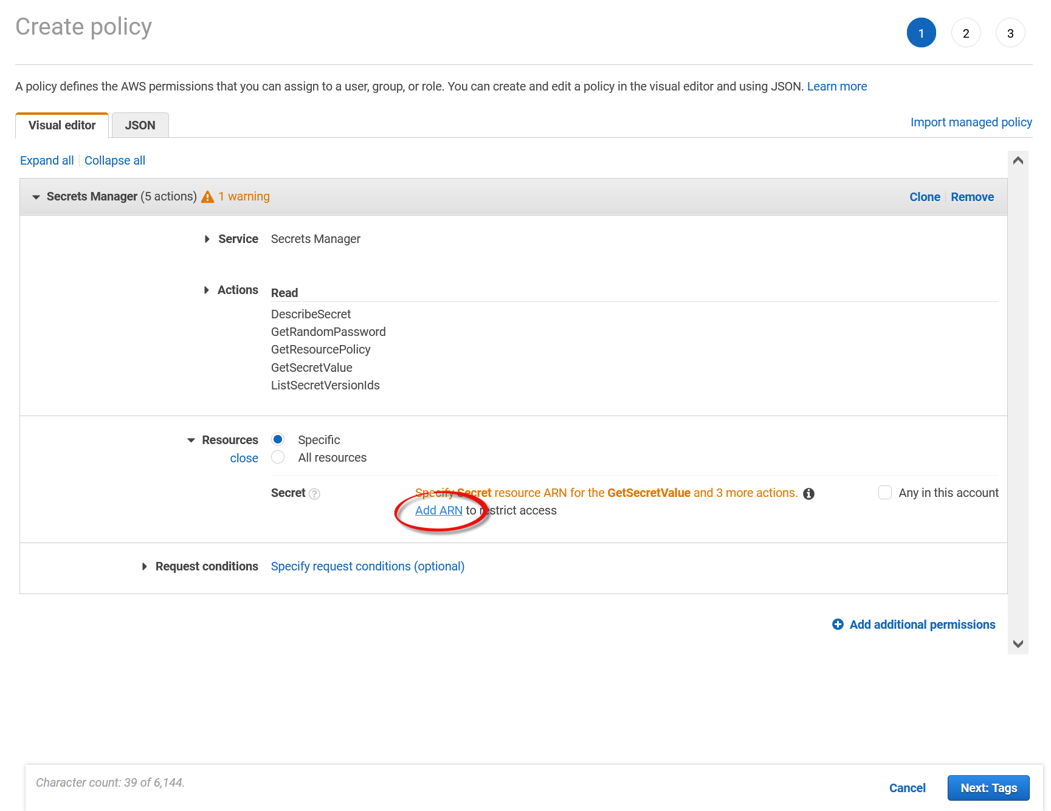Collapse the Secrets Manager section header arrow

coord(36,197)
